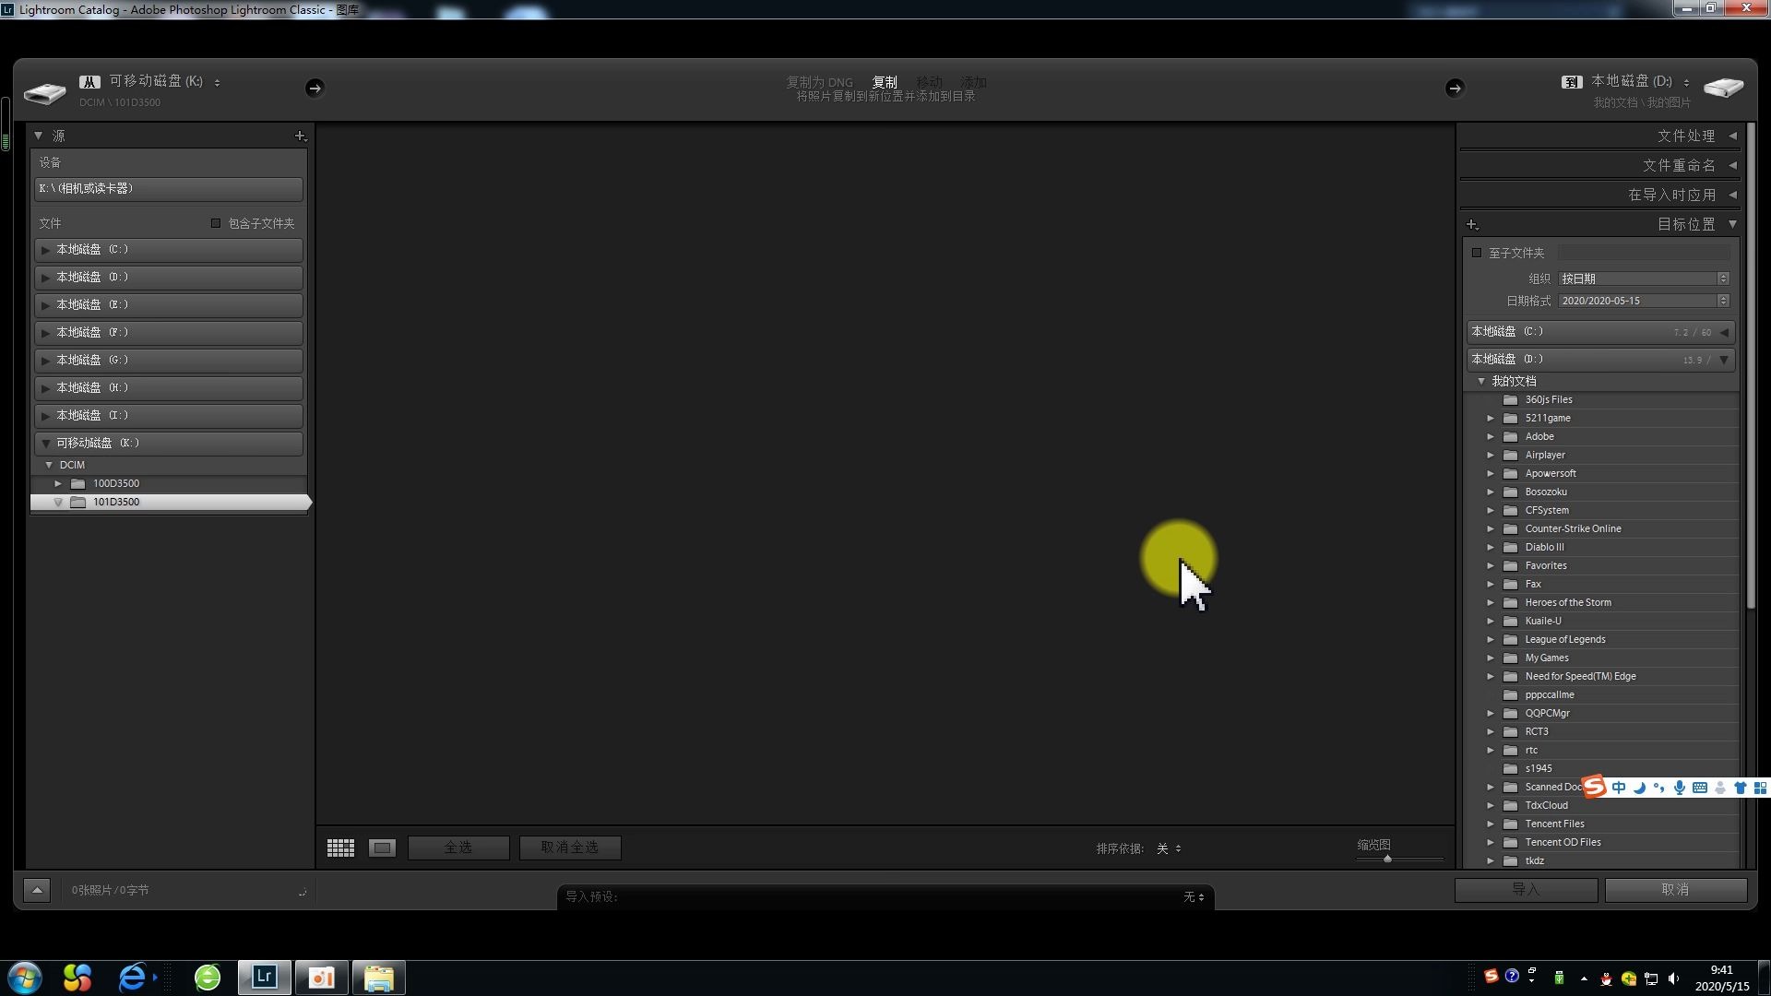Click the arrow icon next to source path
This screenshot has width=1771, height=996.
[315, 88]
